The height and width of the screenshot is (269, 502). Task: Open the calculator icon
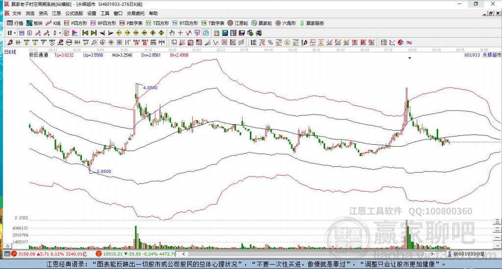[x=225, y=33]
